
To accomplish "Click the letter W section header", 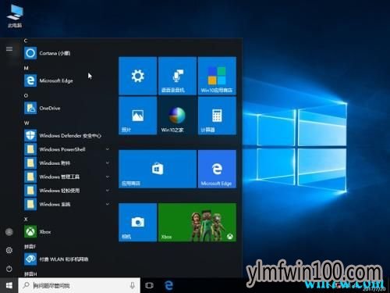I will [27, 123].
